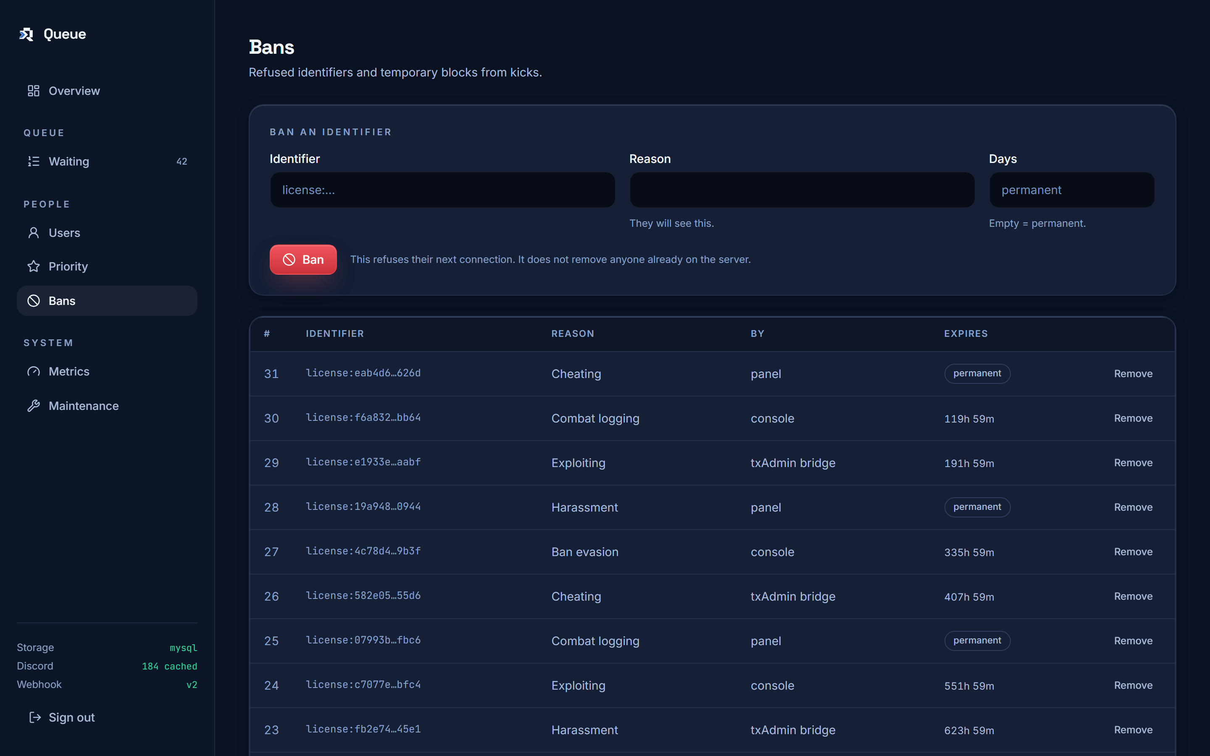Image resolution: width=1210 pixels, height=756 pixels.
Task: Open the Priority section
Action: [107, 267]
